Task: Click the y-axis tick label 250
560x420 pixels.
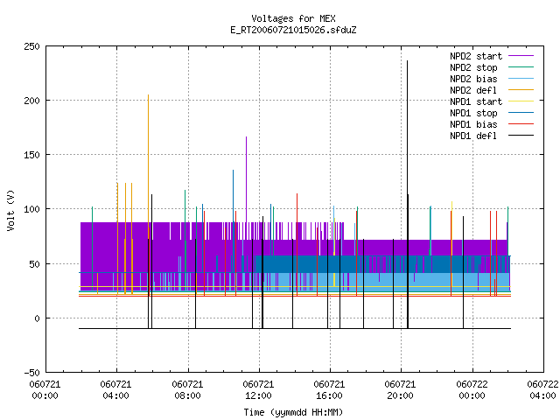Action: [31, 46]
